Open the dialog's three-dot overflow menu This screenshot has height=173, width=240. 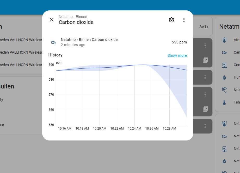pyautogui.click(x=184, y=20)
